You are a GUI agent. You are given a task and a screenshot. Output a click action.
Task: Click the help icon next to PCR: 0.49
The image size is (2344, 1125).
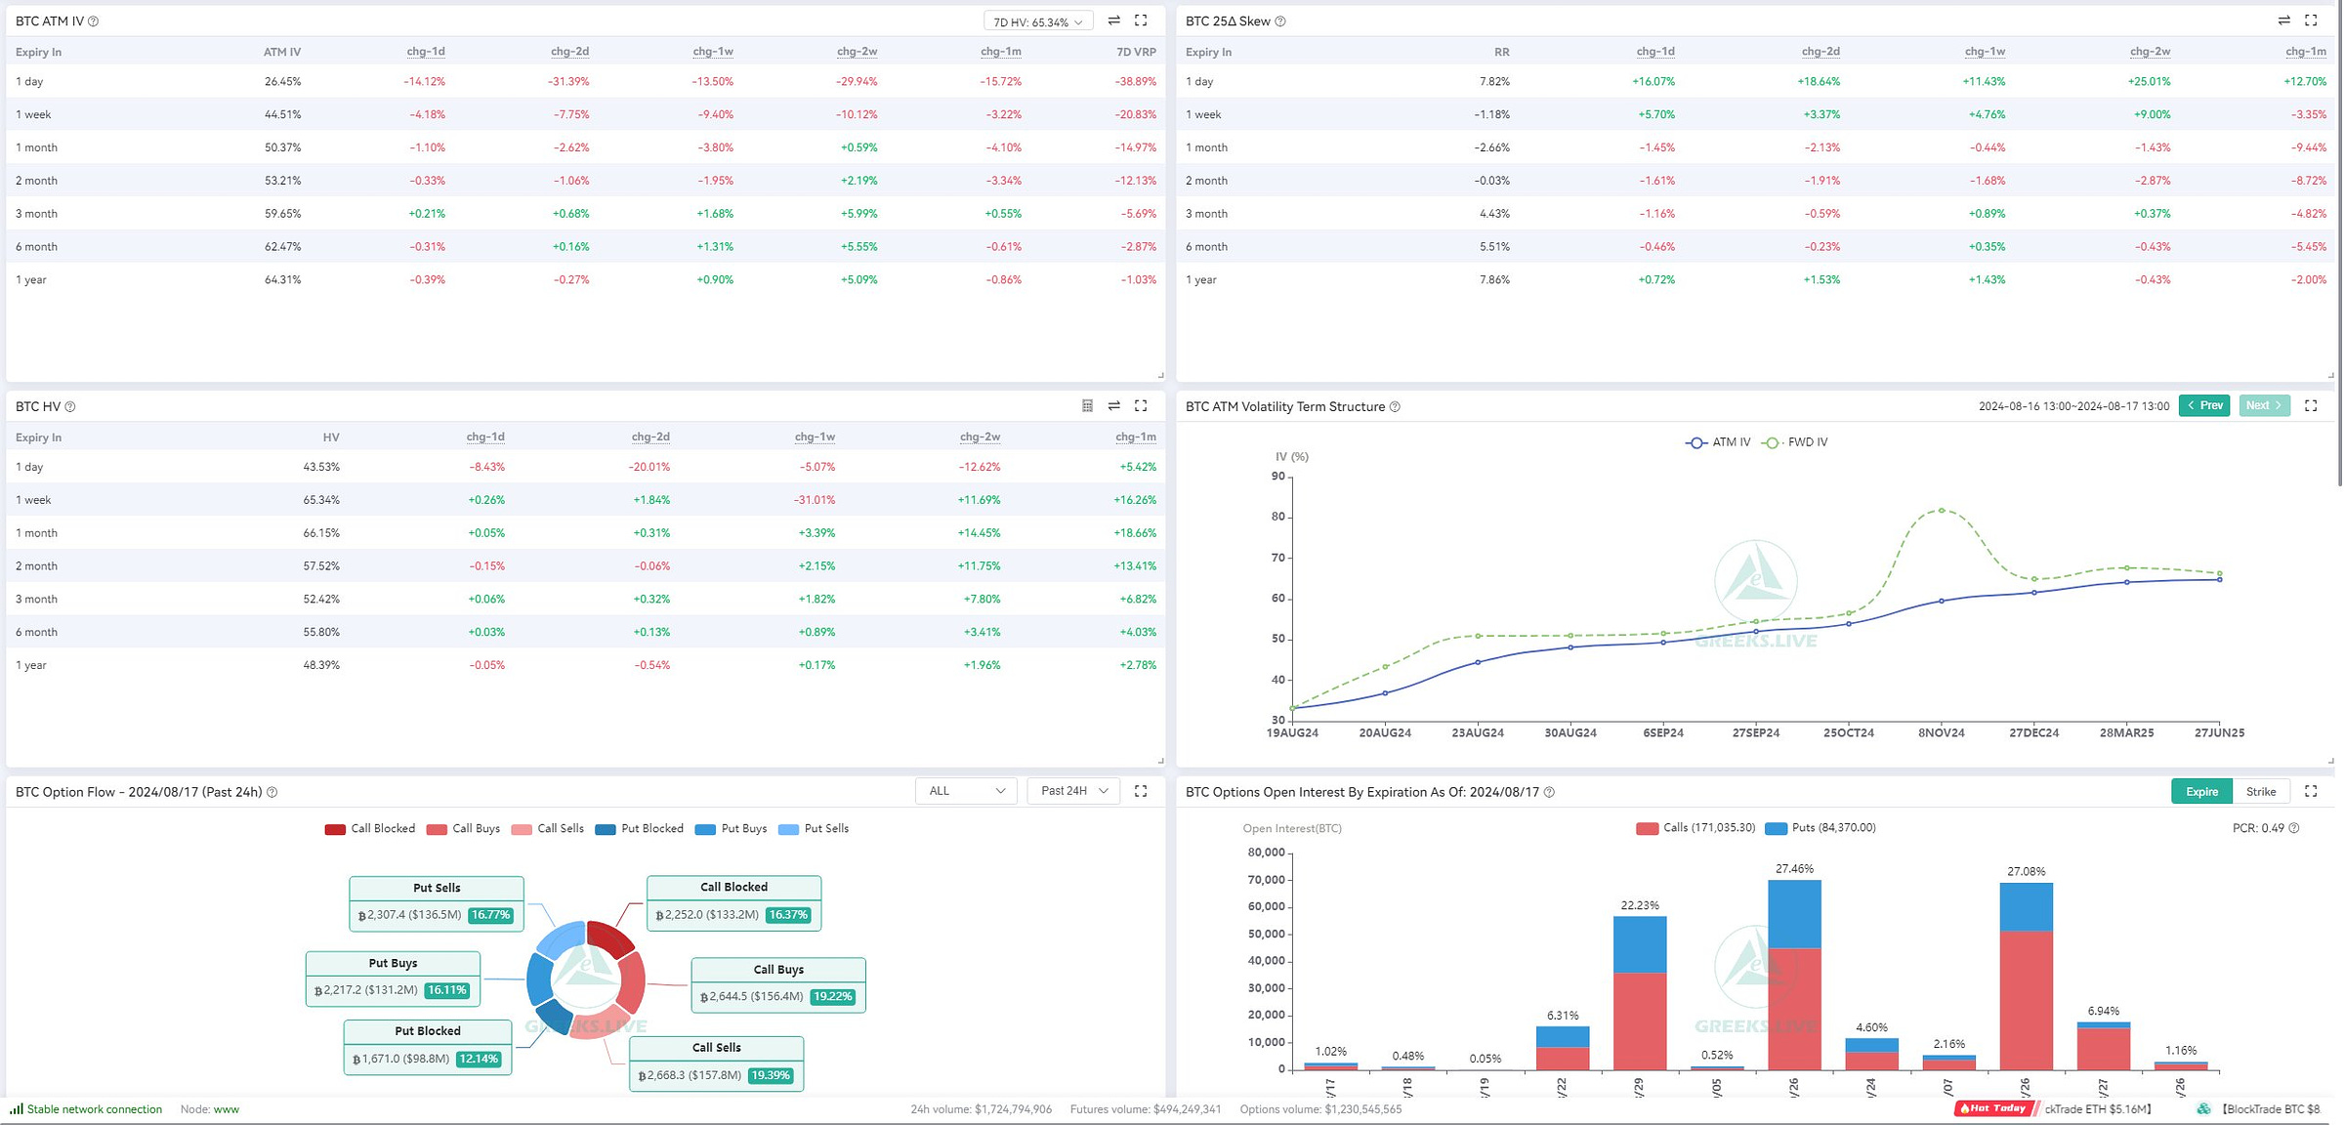pyautogui.click(x=2294, y=828)
